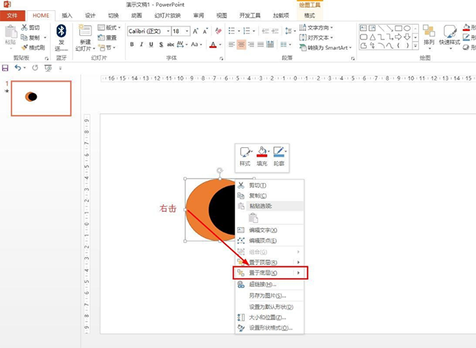This screenshot has height=348, width=476.
Task: Click the shape rotation handle above the oval
Action: tap(220, 171)
